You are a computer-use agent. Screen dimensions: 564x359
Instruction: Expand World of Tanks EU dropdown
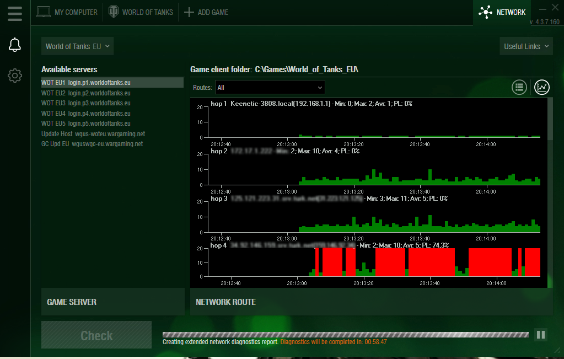tap(77, 46)
